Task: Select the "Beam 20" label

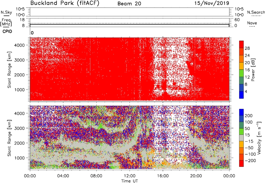Action: point(129,4)
